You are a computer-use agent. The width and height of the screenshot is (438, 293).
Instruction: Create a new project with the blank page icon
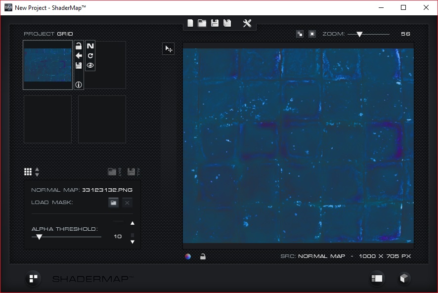190,23
